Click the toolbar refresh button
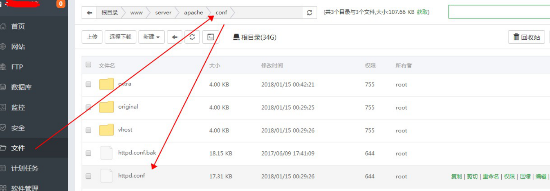 point(192,37)
